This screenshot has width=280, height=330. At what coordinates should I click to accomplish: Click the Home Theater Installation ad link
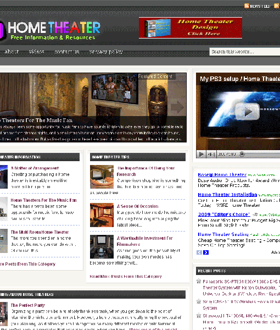click(x=227, y=195)
